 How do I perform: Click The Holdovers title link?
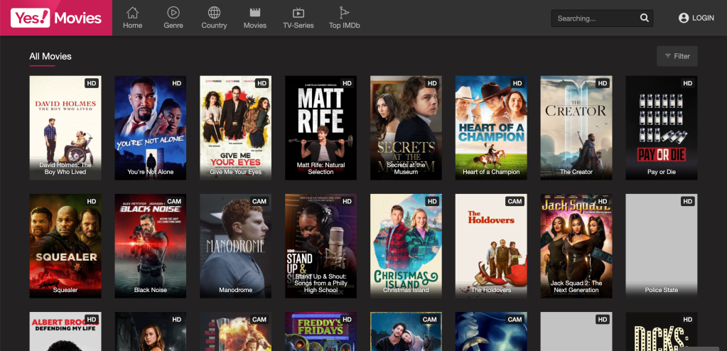491,290
